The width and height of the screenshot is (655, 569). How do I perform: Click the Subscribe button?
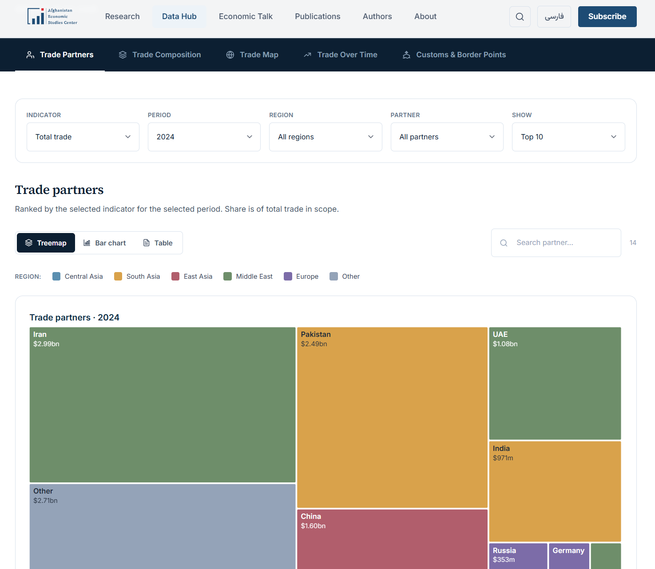607,17
